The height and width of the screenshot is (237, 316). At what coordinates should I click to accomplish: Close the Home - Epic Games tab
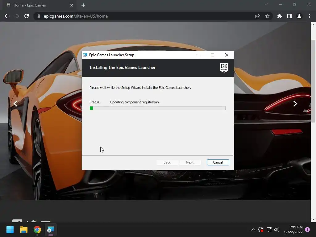click(72, 5)
